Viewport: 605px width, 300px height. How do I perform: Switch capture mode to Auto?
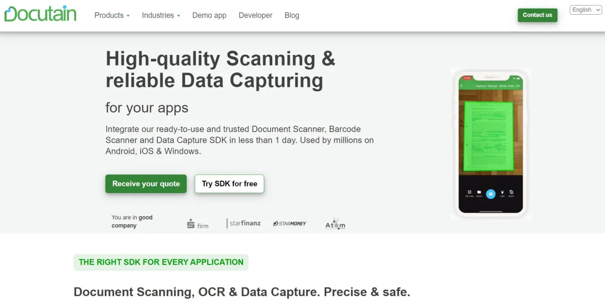point(511,86)
